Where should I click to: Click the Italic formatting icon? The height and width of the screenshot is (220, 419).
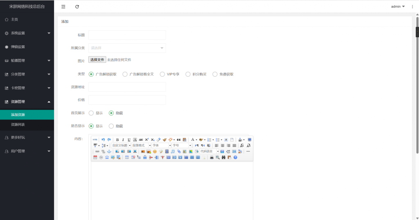(x=123, y=140)
